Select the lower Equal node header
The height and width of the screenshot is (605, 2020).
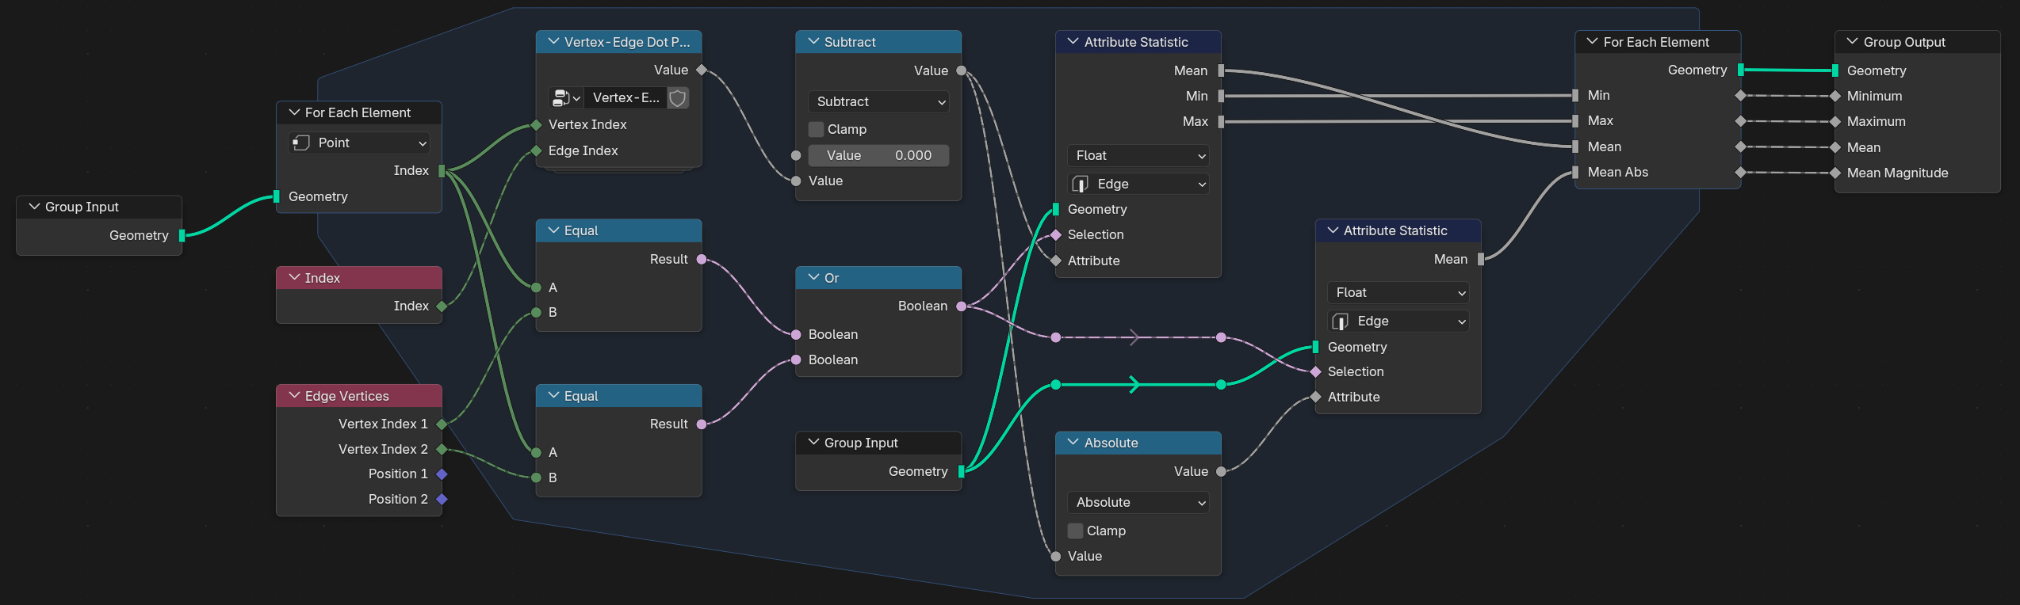pos(619,396)
